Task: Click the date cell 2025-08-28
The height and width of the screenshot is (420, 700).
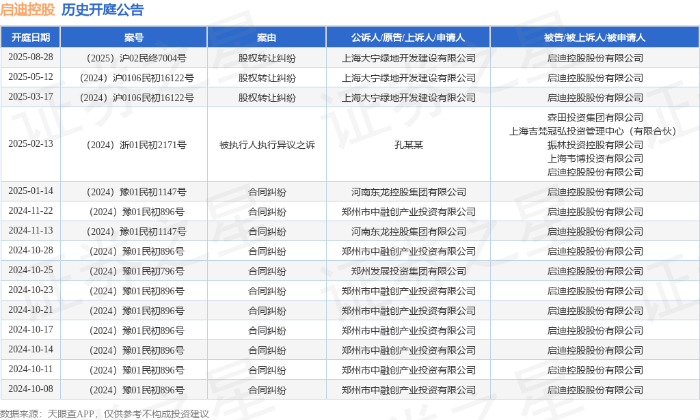Action: coord(30,57)
